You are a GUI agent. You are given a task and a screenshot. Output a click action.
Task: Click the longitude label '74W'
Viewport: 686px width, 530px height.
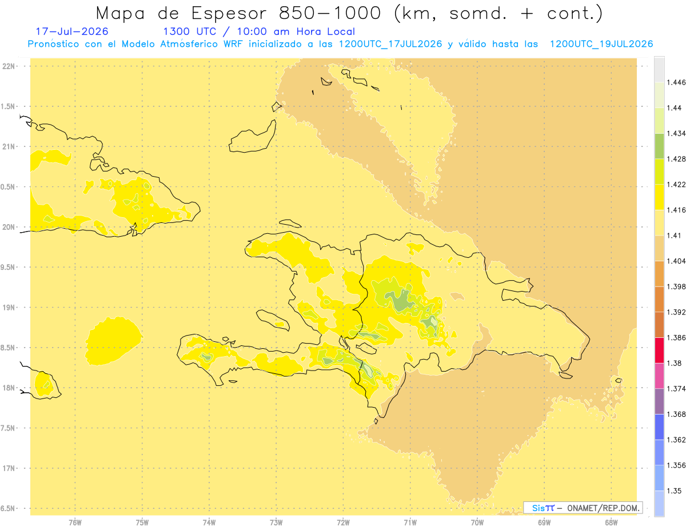[x=209, y=522]
